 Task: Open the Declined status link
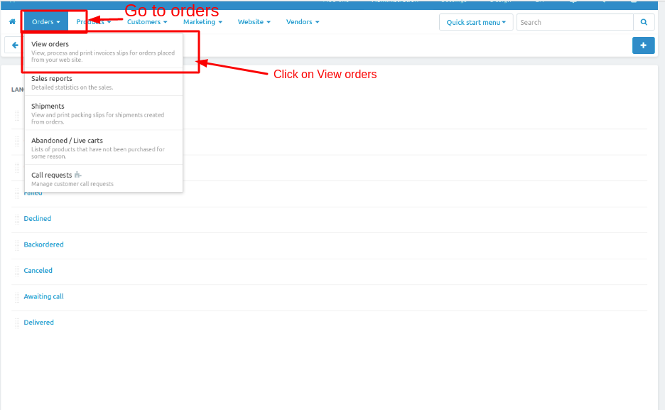[38, 219]
